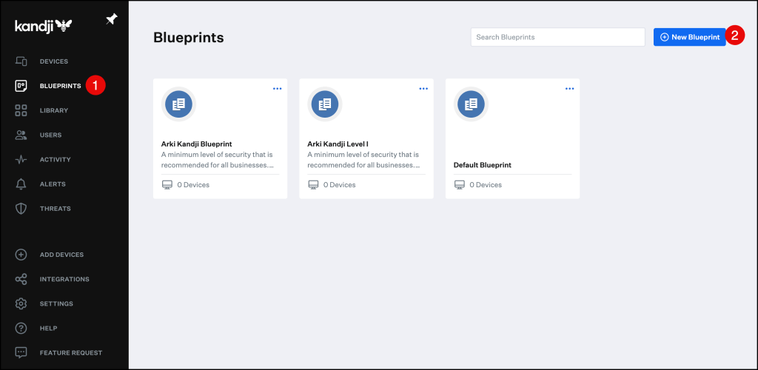
Task: Click the Users people icon
Action: coord(21,135)
